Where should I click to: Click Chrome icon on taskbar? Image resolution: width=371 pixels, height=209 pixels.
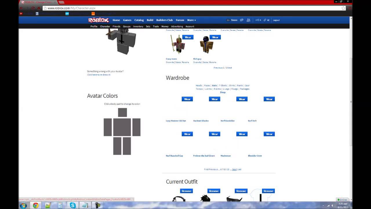pos(36,205)
